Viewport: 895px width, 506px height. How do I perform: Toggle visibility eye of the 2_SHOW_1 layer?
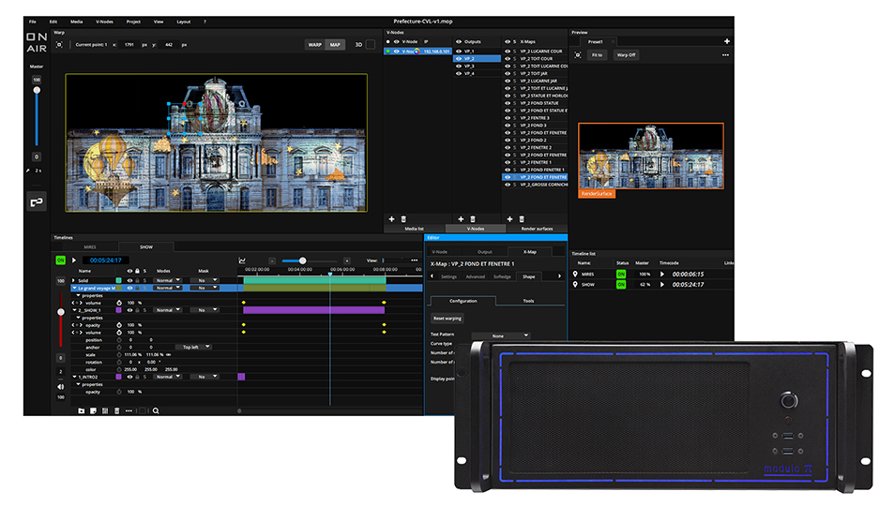(x=129, y=310)
